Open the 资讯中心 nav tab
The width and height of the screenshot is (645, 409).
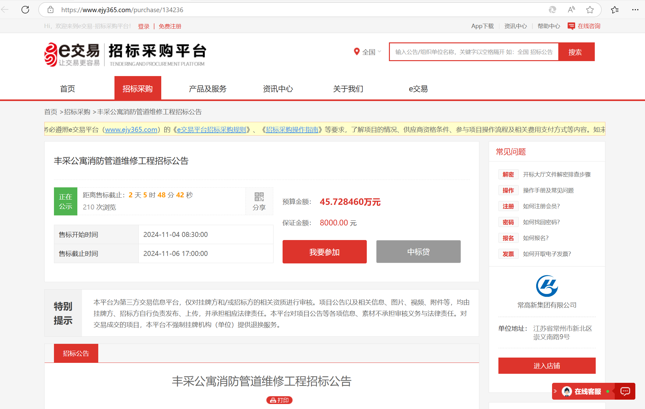[278, 89]
